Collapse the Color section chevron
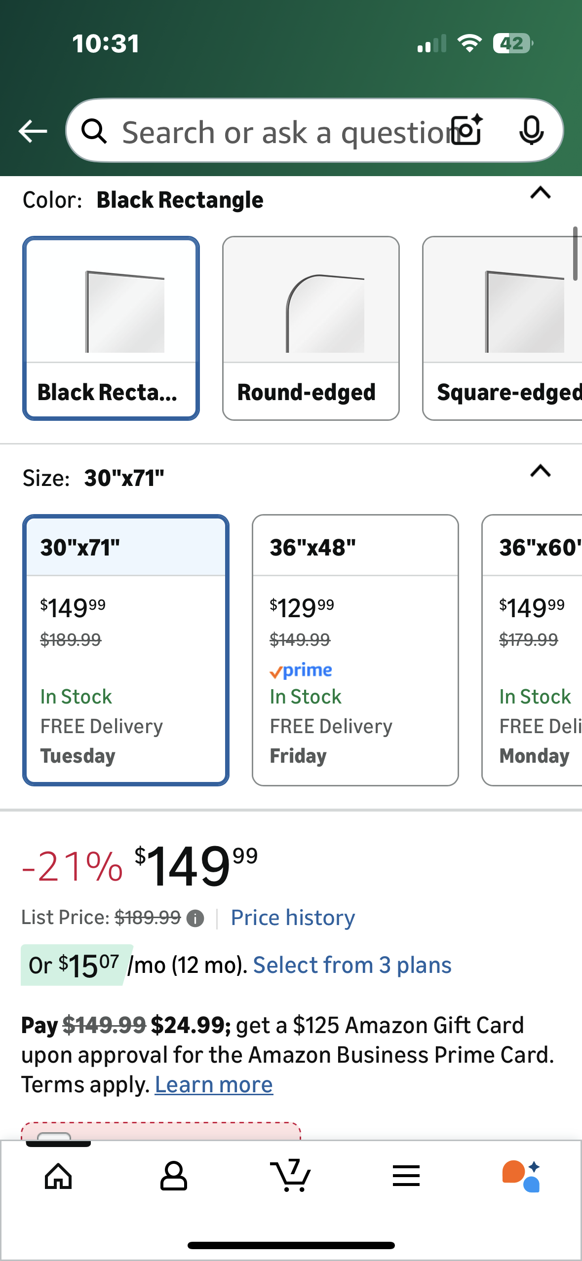582x1261 pixels. 540,193
